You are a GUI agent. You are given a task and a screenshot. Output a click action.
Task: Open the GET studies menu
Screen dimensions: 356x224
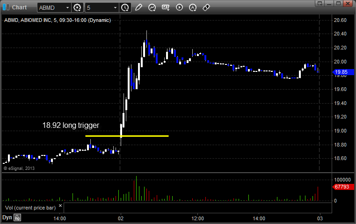pyautogui.click(x=166, y=7)
